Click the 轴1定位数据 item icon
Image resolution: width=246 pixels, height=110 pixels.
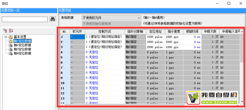point(11,41)
